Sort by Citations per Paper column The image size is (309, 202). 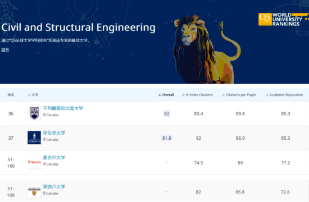(239, 95)
